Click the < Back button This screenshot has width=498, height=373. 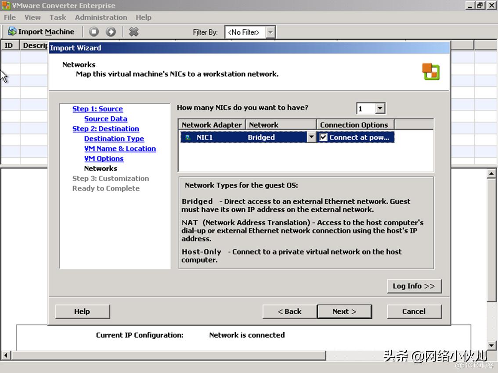(290, 312)
